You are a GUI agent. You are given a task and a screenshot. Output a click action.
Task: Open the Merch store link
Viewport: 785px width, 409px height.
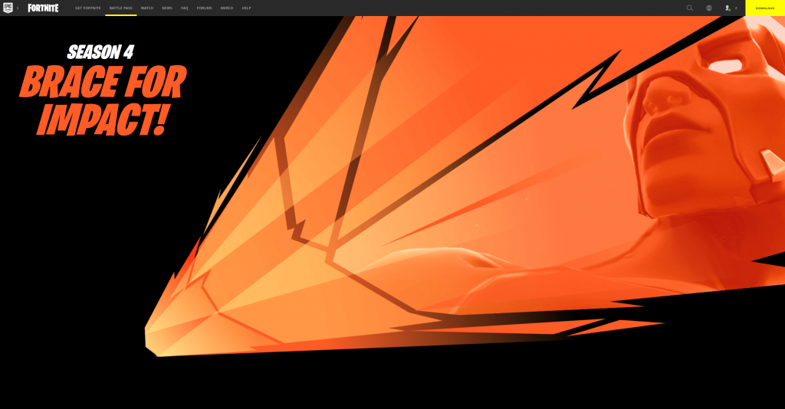227,8
